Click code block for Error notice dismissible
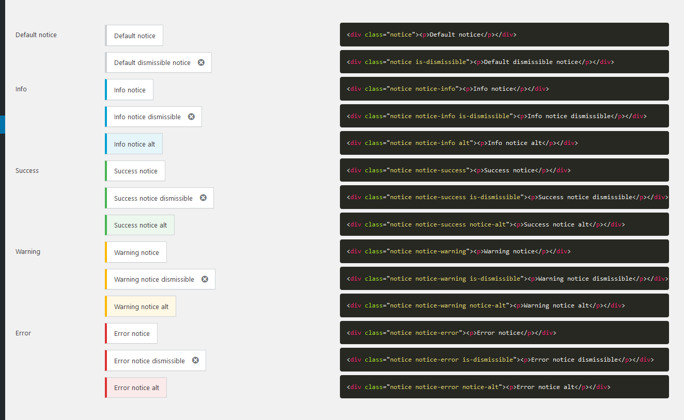The height and width of the screenshot is (420, 684). (x=504, y=360)
